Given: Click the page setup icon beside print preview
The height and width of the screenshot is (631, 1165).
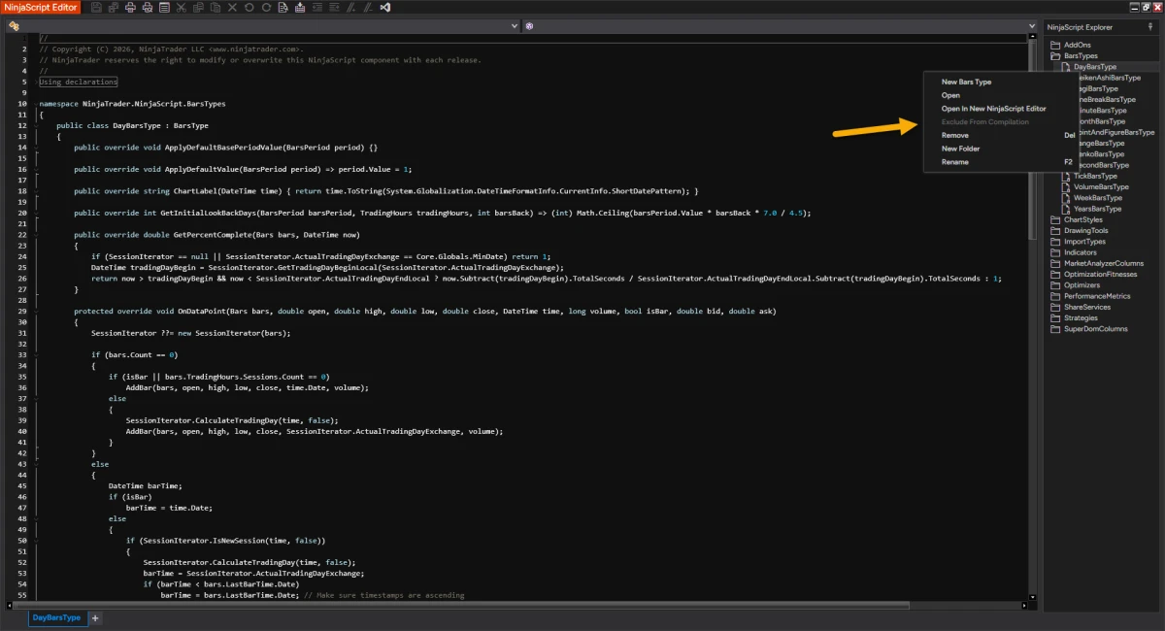Looking at the screenshot, I should tap(164, 7).
